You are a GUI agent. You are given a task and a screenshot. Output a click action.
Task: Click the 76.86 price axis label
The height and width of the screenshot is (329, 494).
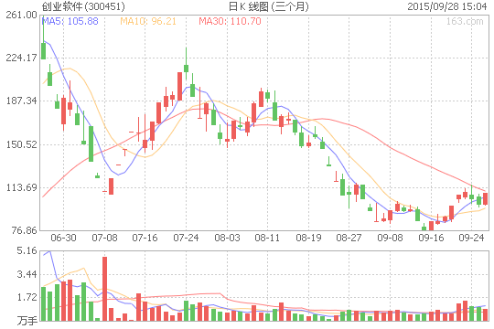[x=24, y=230]
